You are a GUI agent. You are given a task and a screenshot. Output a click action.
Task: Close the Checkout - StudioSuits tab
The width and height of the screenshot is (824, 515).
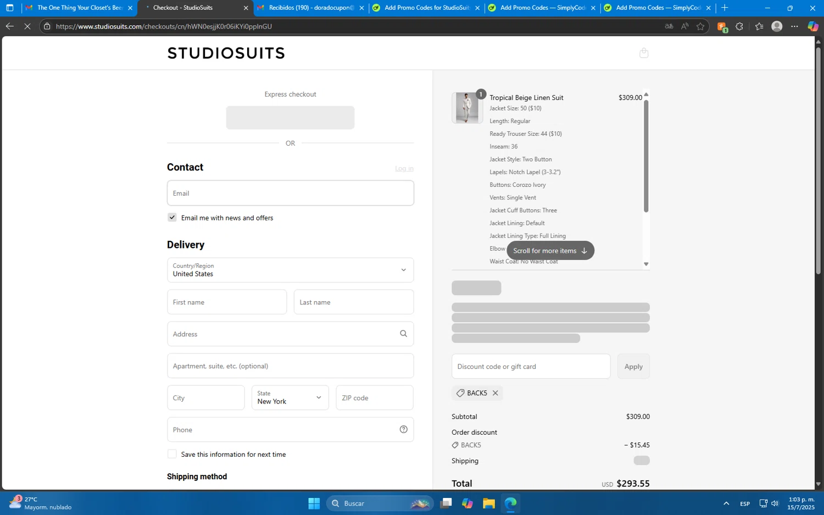(246, 8)
